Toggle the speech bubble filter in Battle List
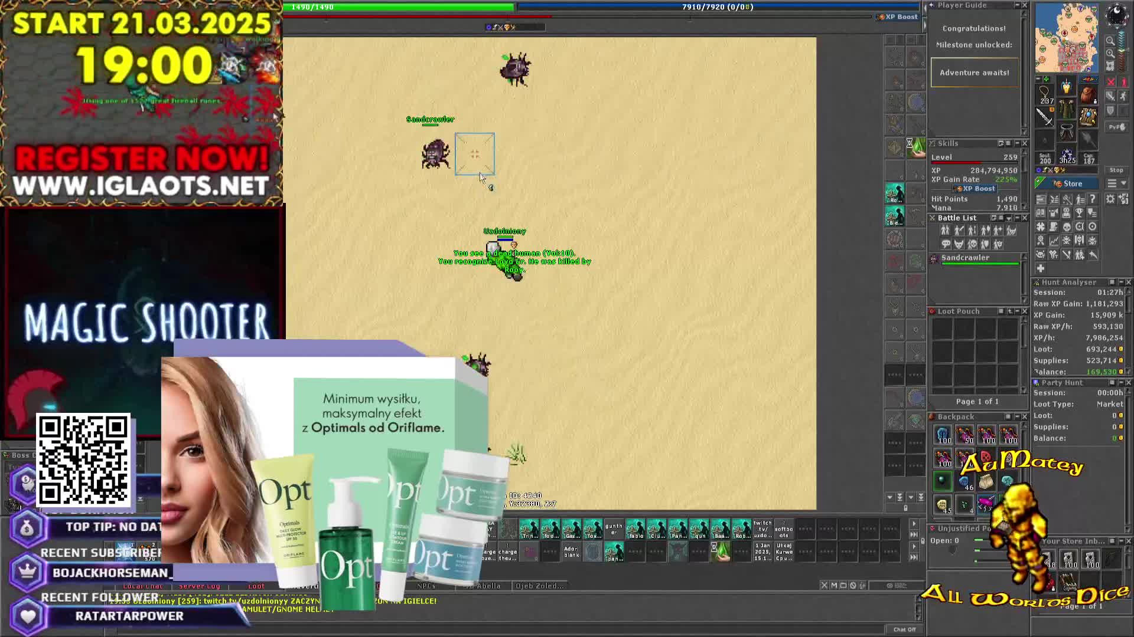Screen dimensions: 1134x637 pyautogui.click(x=946, y=244)
